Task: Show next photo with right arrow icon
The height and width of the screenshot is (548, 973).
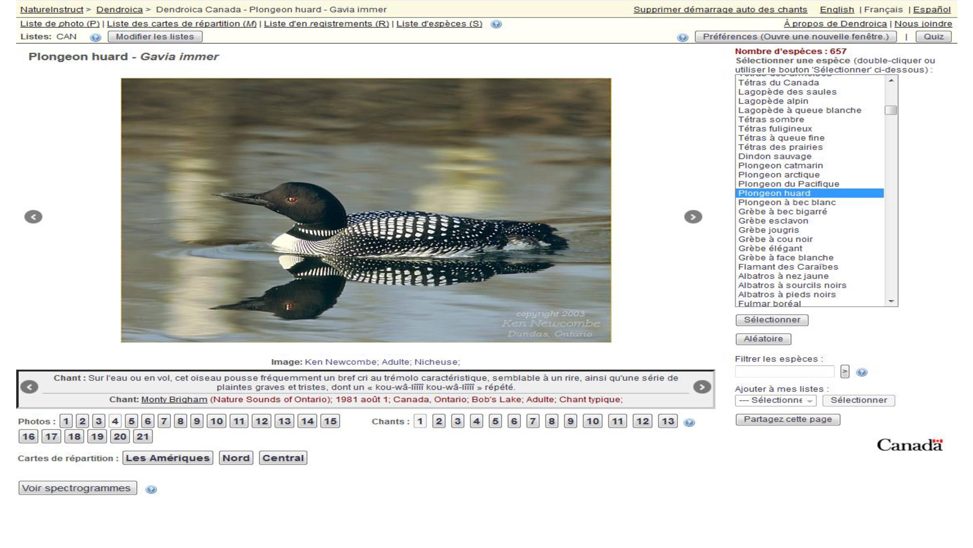Action: [693, 217]
